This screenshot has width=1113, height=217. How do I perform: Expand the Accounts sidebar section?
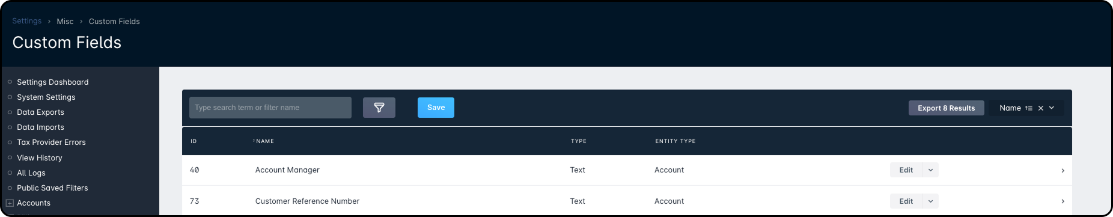[10, 203]
